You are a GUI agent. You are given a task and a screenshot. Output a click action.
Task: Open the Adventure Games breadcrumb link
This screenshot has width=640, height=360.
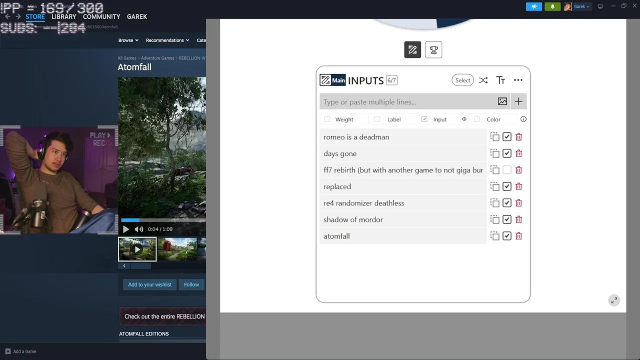[x=157, y=58]
